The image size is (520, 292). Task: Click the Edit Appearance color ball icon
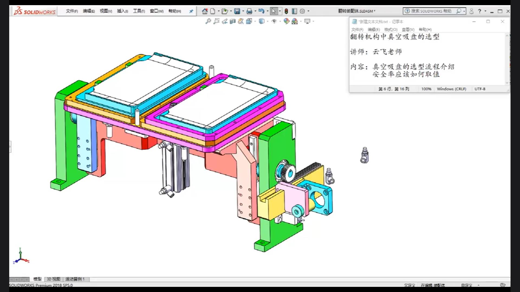tap(286, 21)
